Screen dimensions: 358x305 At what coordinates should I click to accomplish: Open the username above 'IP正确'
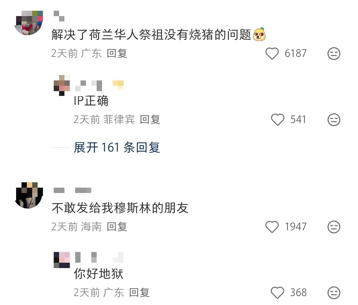coord(99,85)
